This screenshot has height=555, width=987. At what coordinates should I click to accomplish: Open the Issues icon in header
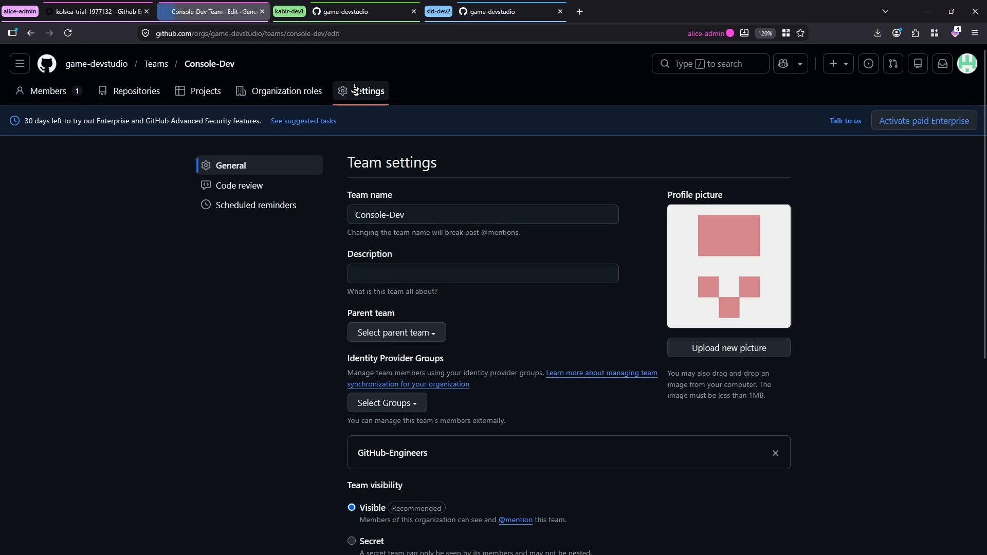pyautogui.click(x=869, y=64)
